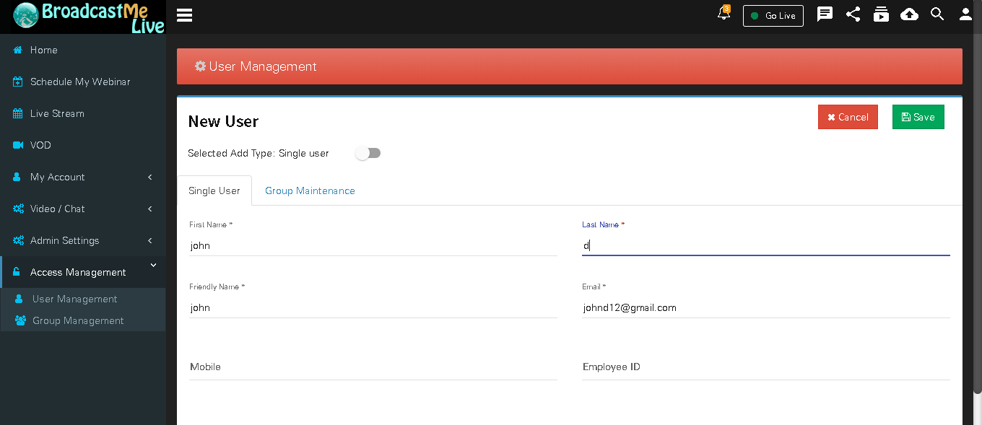Click the Email field
The image size is (982, 425).
point(766,307)
